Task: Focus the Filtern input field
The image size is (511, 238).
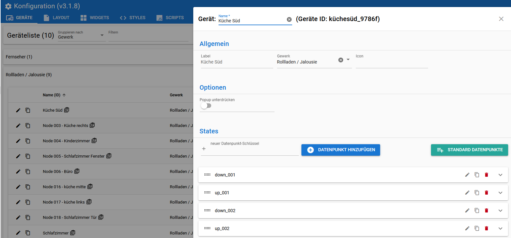Action: pyautogui.click(x=148, y=36)
